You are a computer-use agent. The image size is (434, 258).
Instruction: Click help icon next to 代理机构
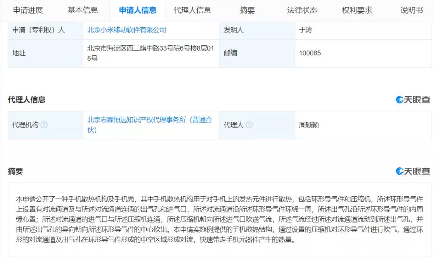click(44, 125)
